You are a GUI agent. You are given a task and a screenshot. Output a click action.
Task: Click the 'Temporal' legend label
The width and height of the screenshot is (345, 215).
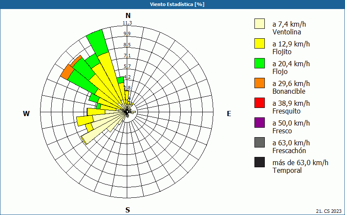(x=287, y=170)
